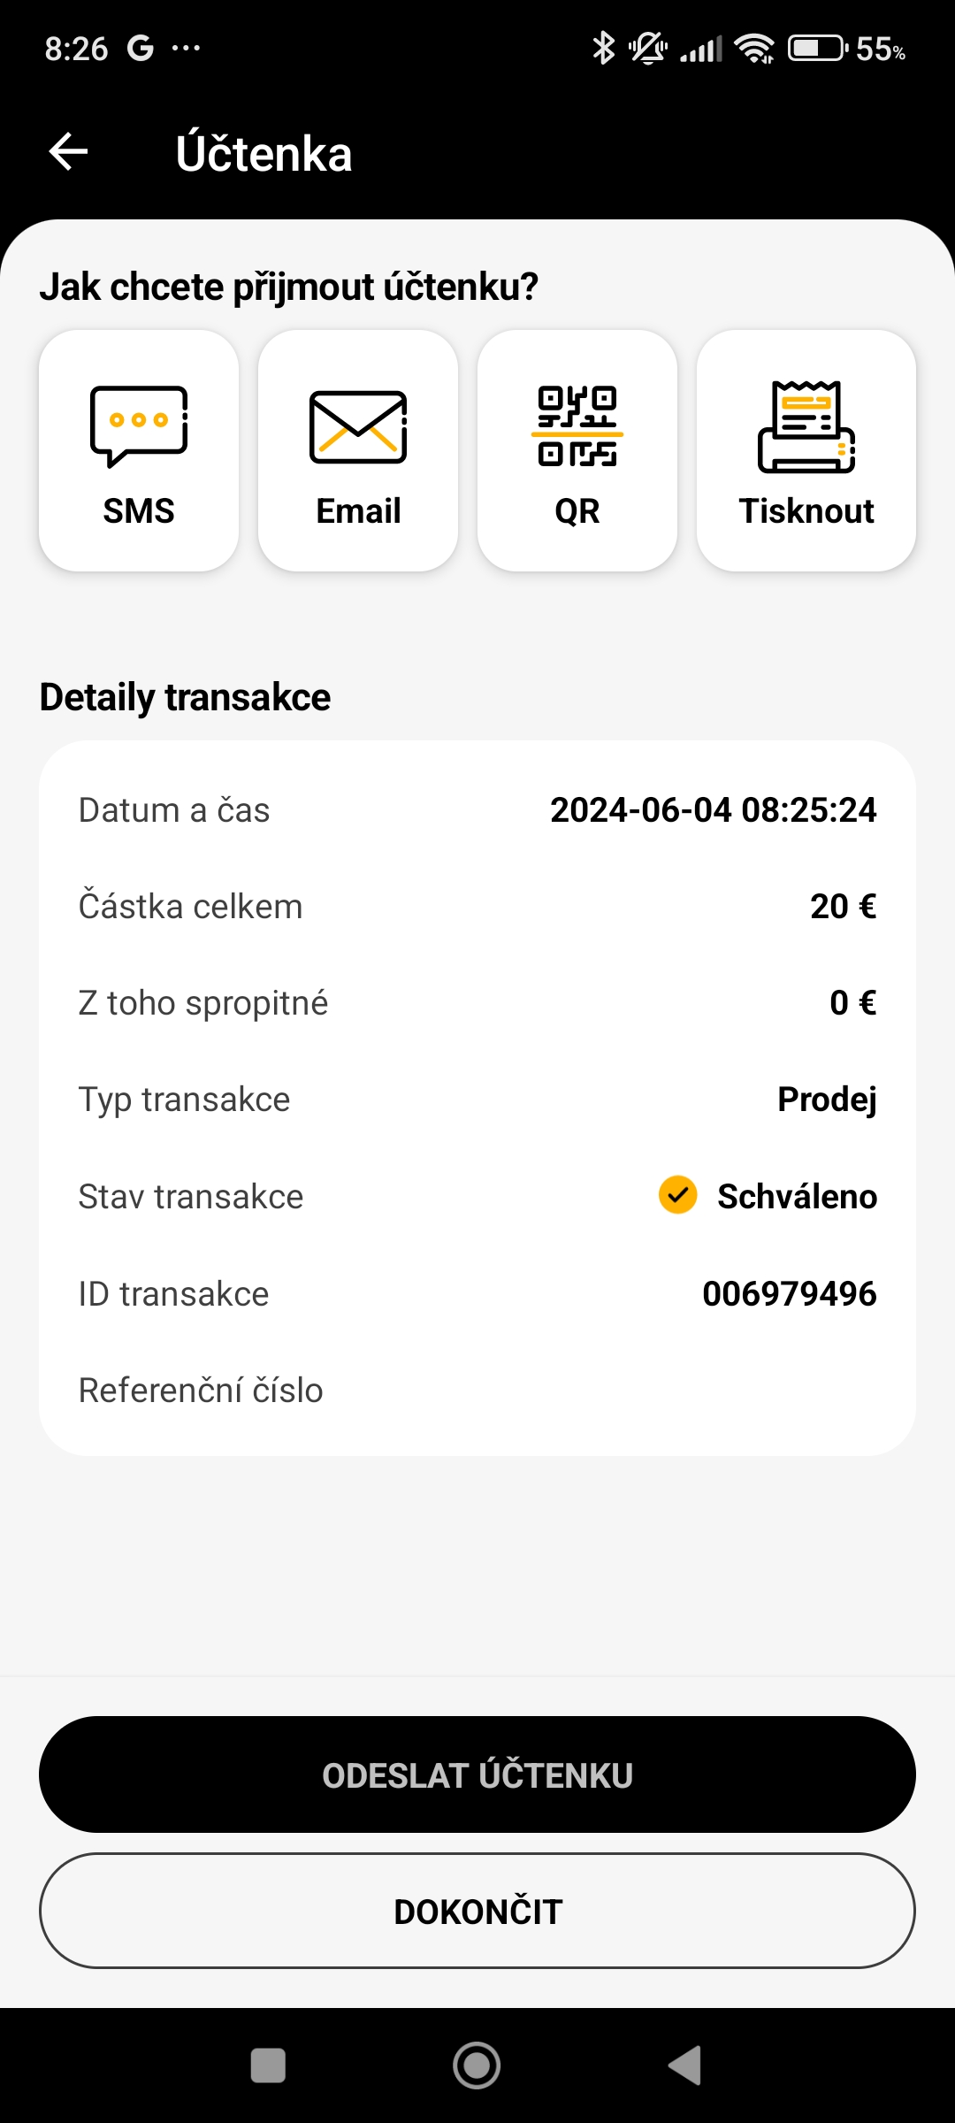Tap the Bluetooth status bar icon
Viewport: 955px width, 2123px height.
(x=603, y=49)
